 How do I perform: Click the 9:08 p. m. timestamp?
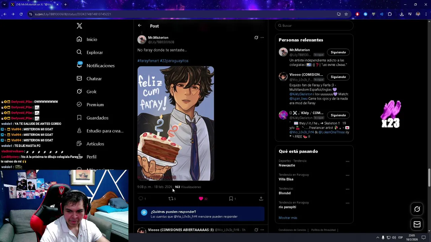click(155, 187)
